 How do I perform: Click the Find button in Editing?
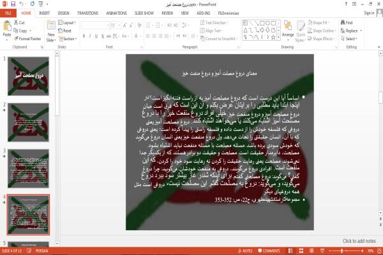(x=347, y=22)
